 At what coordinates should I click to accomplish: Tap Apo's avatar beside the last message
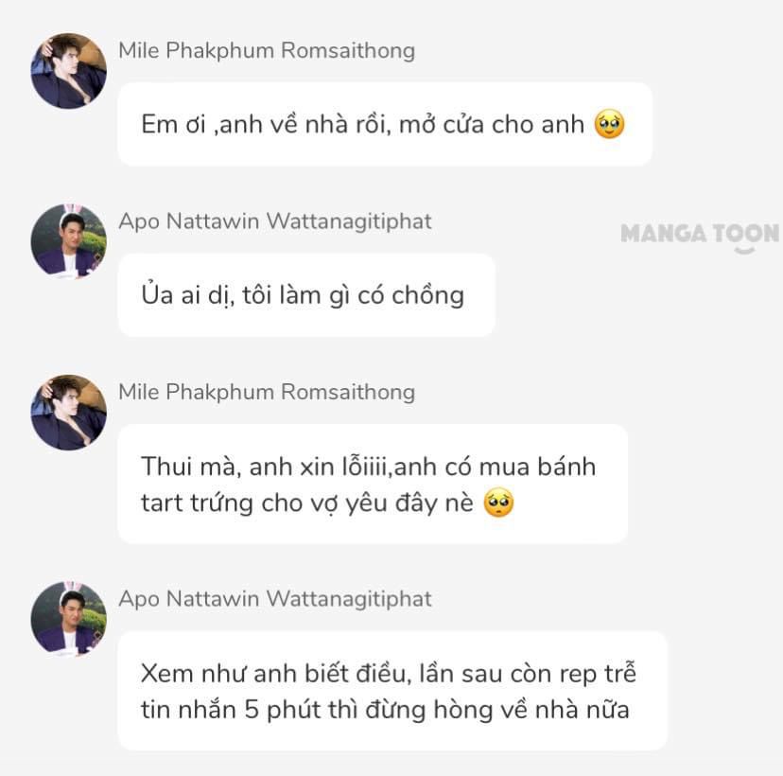[x=69, y=620]
